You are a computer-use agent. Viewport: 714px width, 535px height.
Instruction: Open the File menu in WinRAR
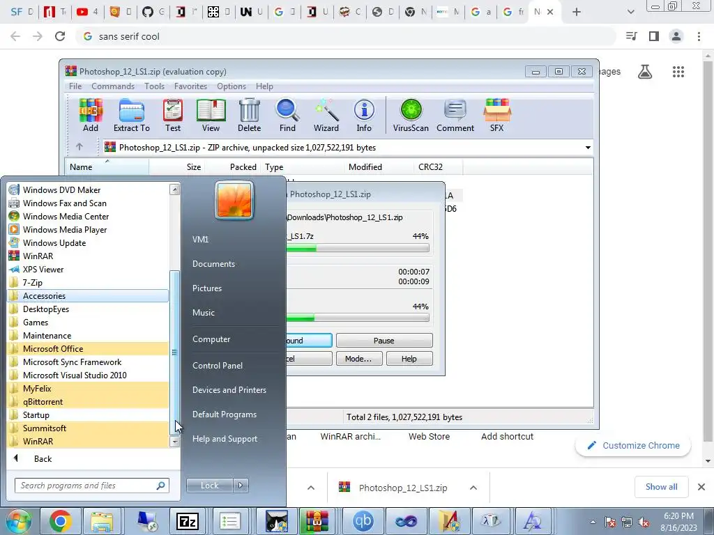click(x=75, y=86)
